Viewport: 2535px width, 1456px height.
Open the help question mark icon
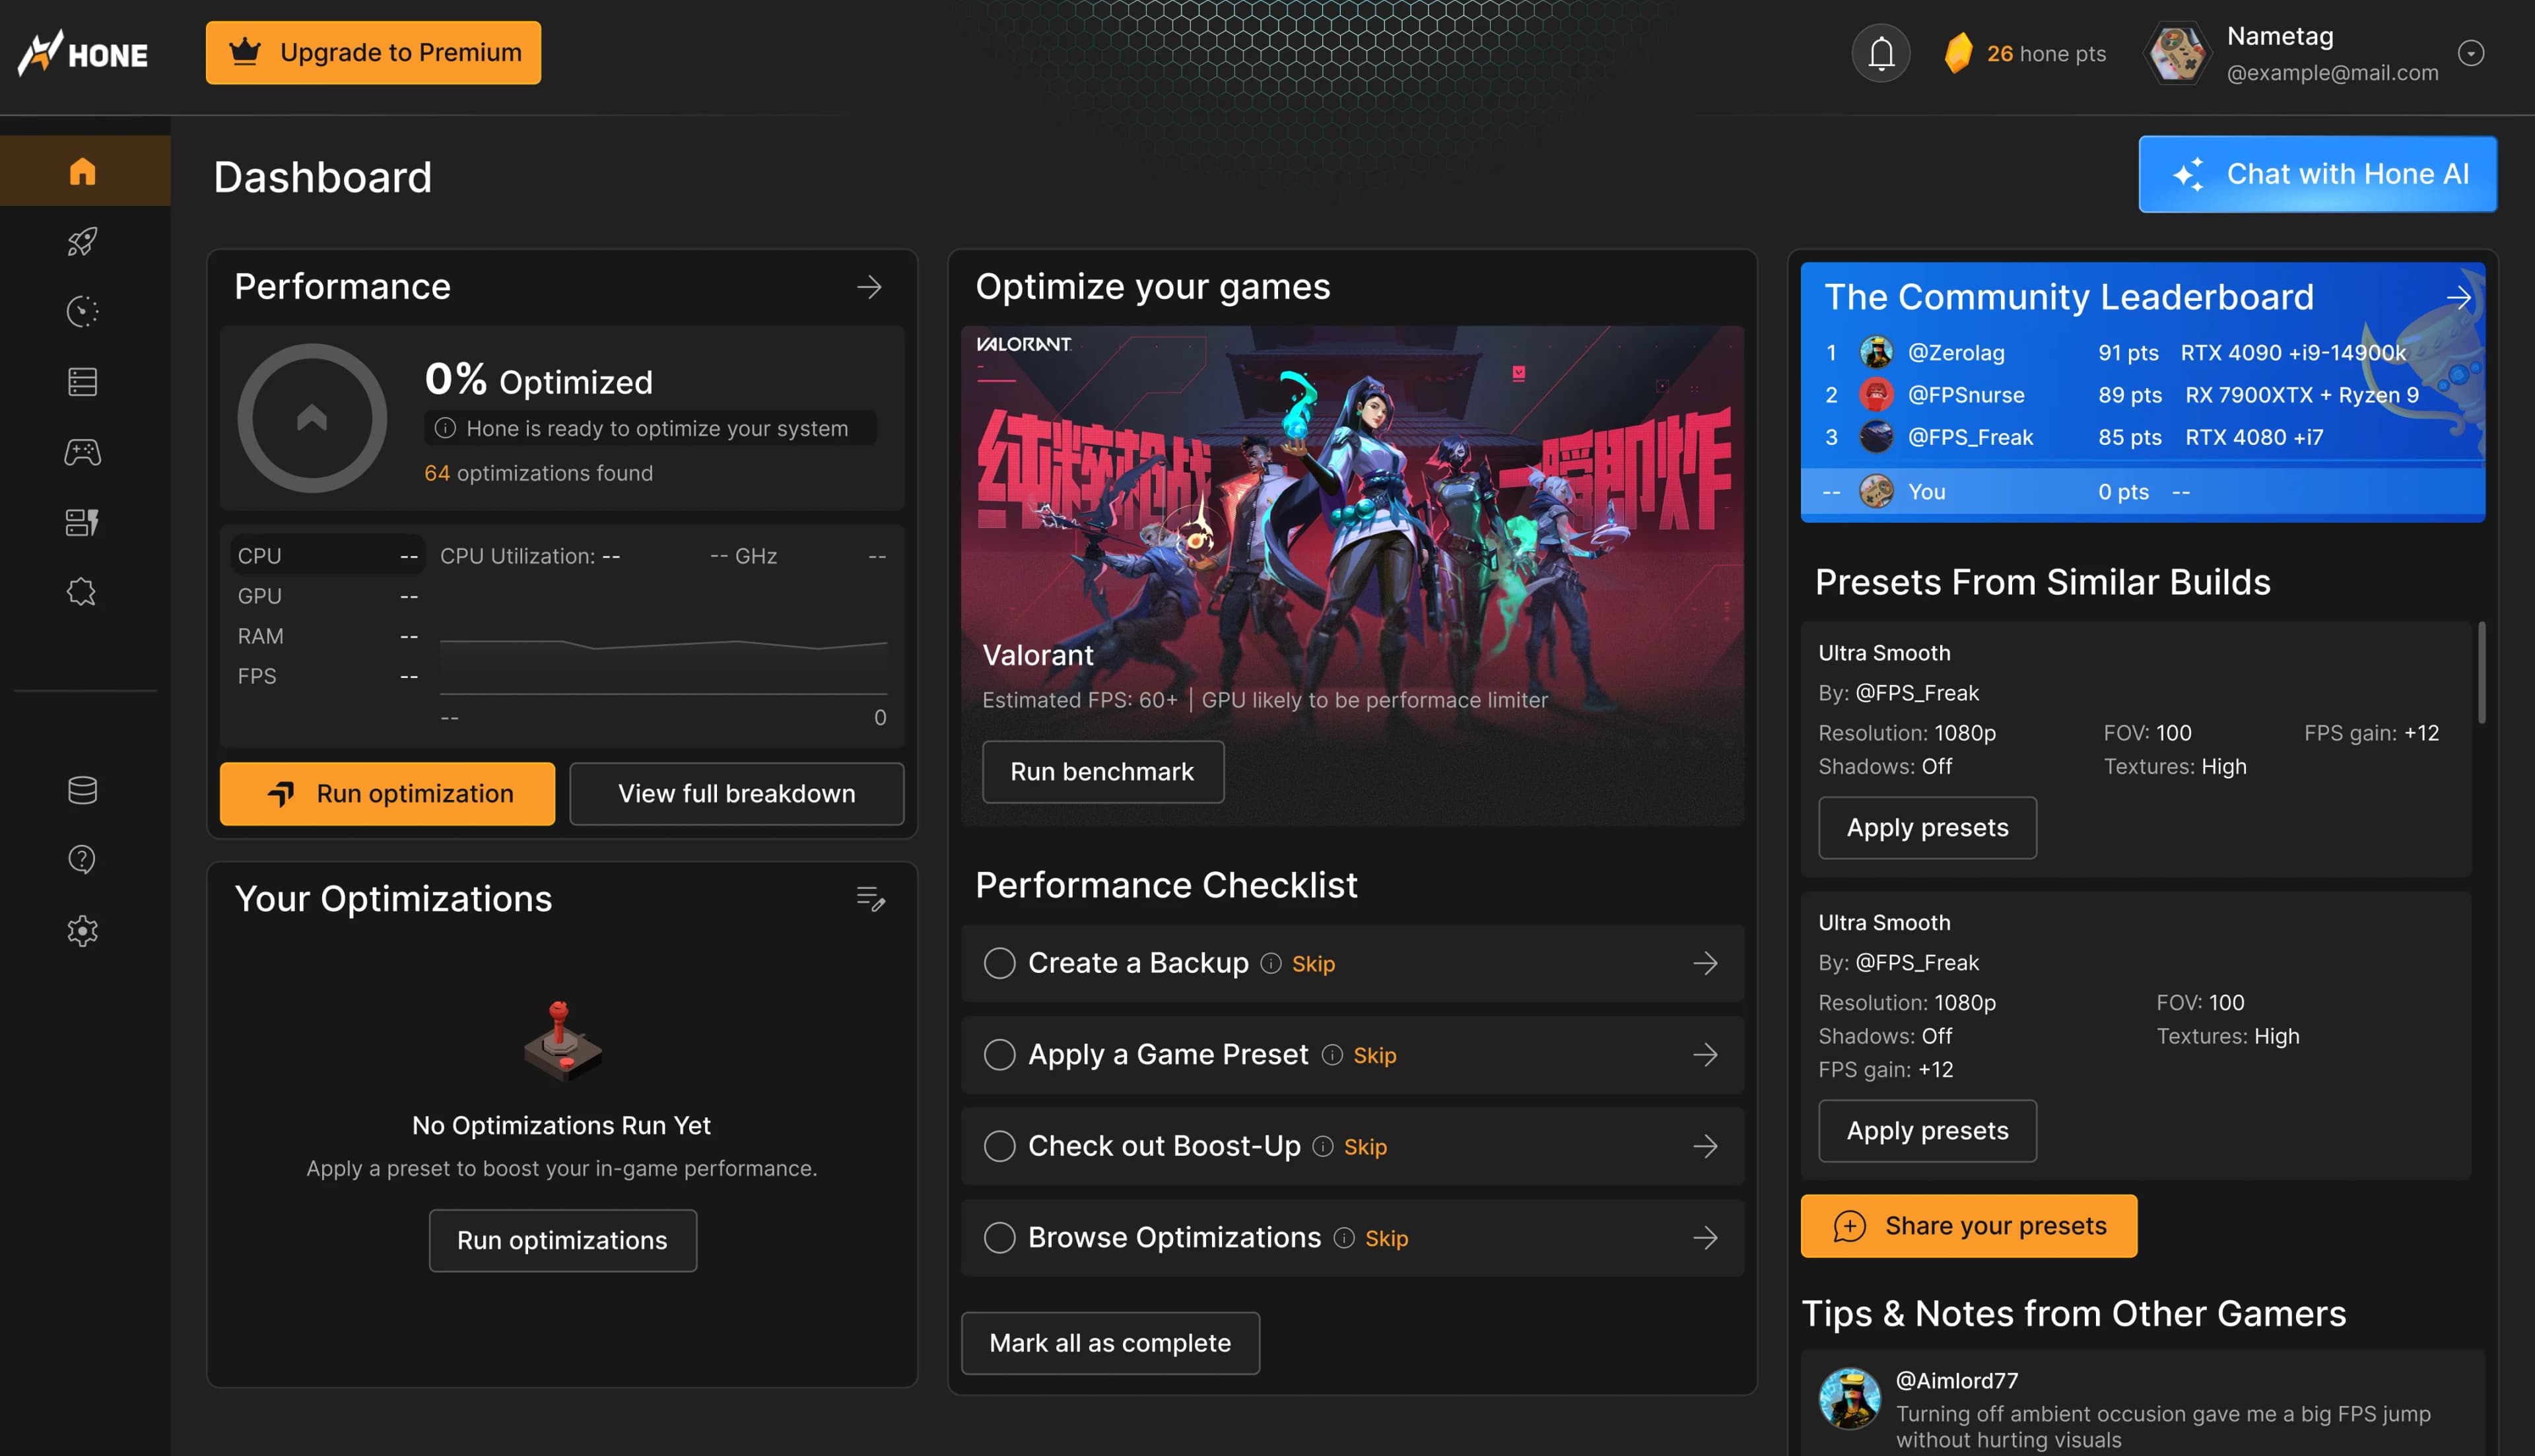[x=83, y=860]
